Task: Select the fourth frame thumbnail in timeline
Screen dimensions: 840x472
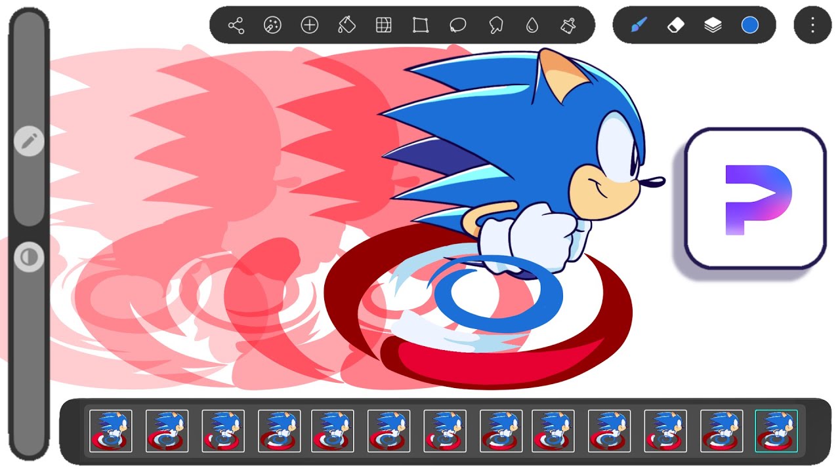Action: (x=280, y=431)
